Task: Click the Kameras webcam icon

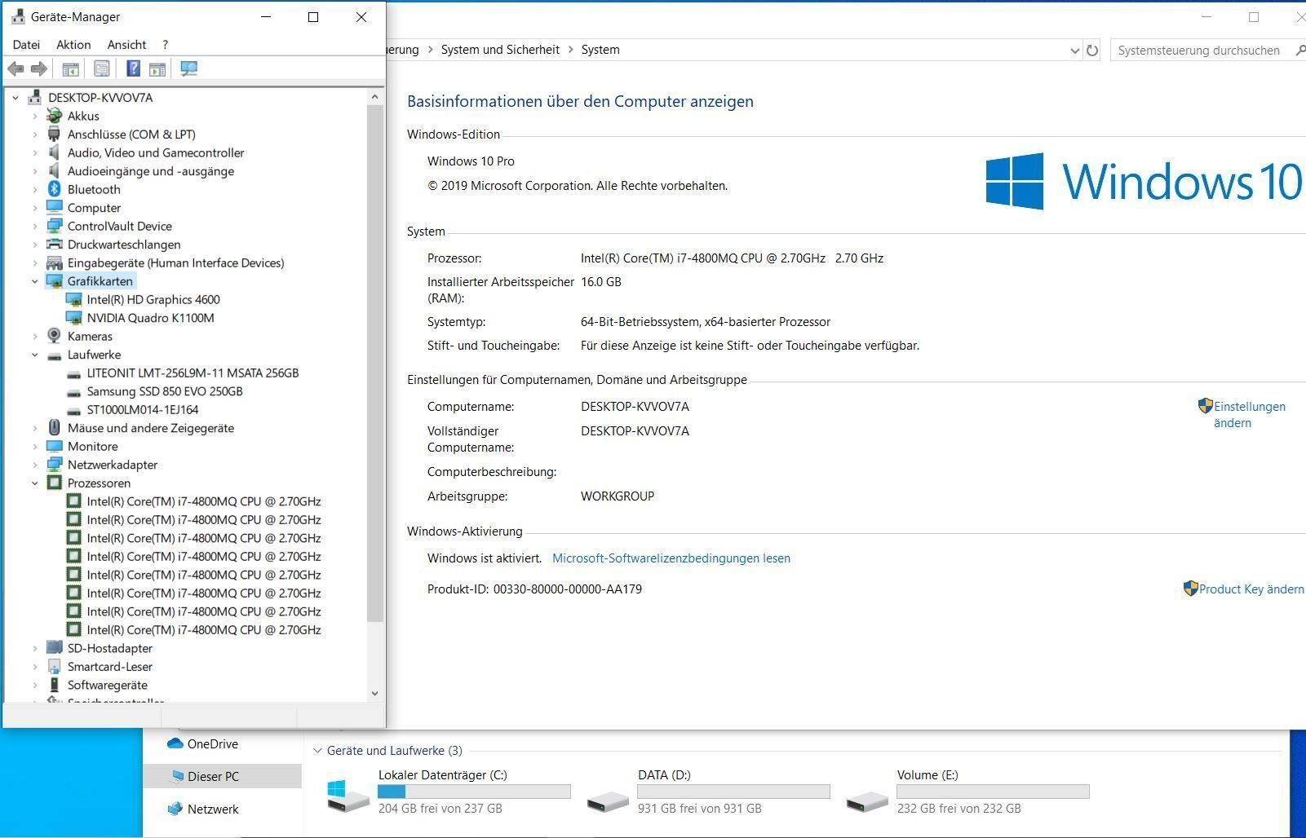Action: [x=54, y=336]
